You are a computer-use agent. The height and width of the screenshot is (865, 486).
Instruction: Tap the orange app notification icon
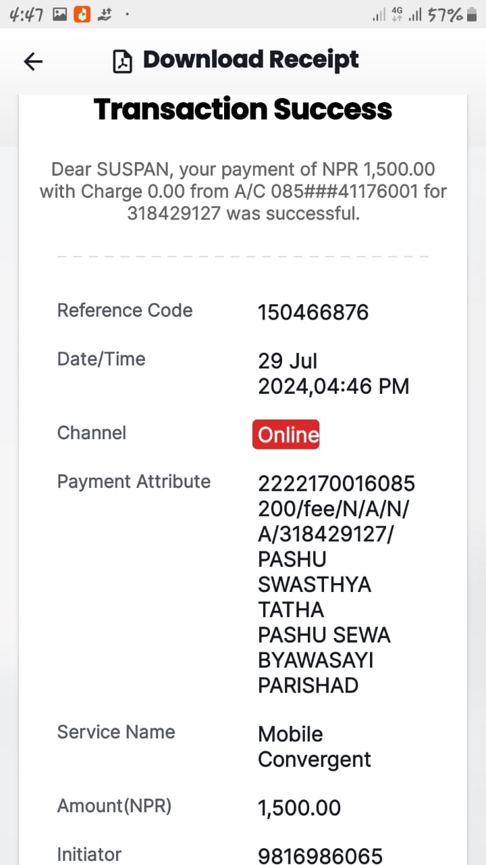[x=82, y=14]
